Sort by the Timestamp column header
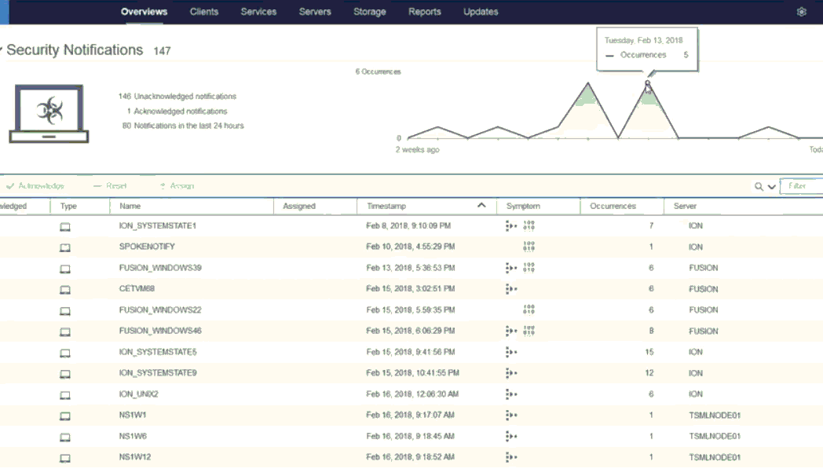823x476 pixels. coord(386,207)
